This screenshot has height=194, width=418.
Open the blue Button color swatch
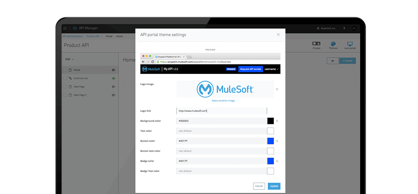271,141
